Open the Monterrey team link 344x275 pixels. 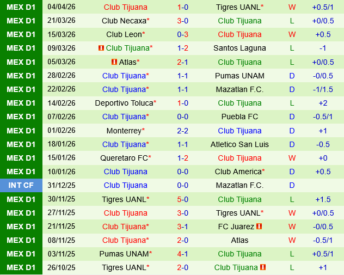[x=124, y=131]
